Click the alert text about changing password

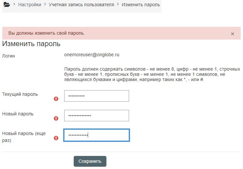coord(47,33)
